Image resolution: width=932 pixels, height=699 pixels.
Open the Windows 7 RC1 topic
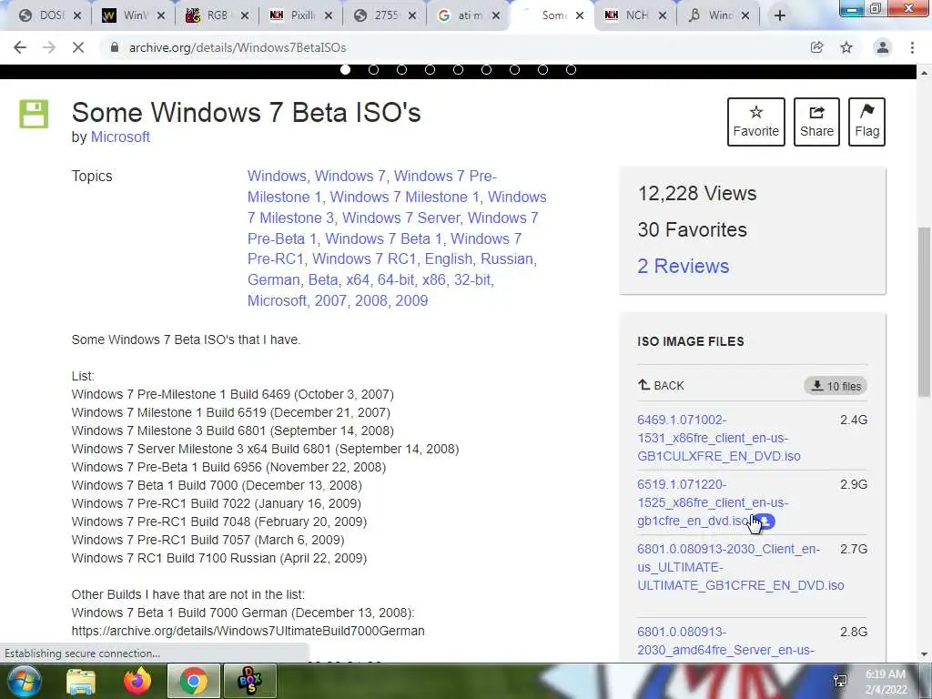coord(364,259)
